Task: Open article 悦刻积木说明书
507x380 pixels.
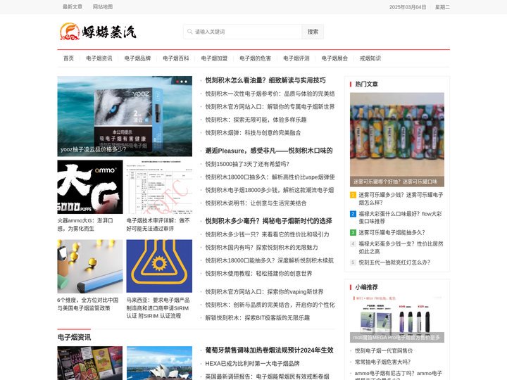Action: [x=256, y=203]
